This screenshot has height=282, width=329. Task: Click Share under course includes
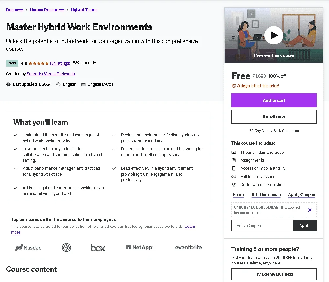tap(238, 195)
